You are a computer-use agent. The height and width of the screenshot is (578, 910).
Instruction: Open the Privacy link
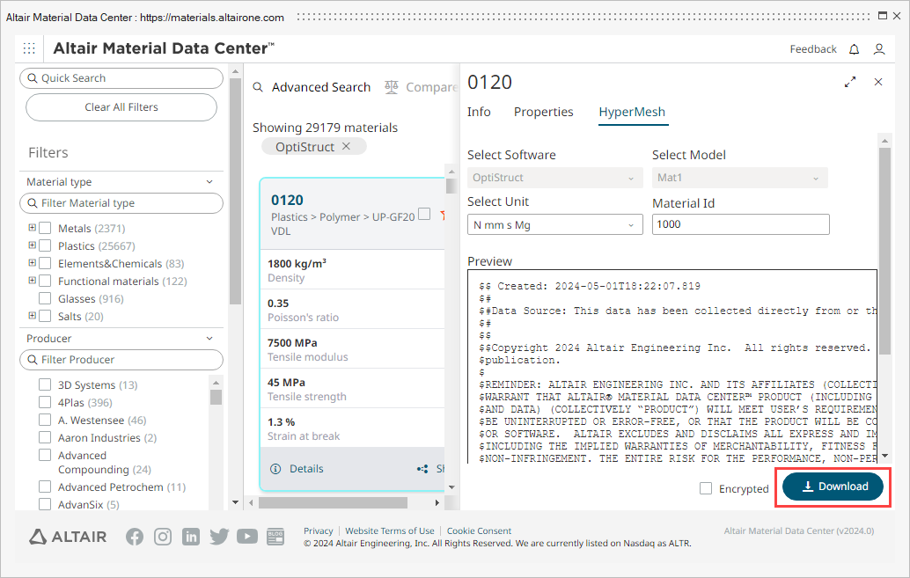pos(318,531)
